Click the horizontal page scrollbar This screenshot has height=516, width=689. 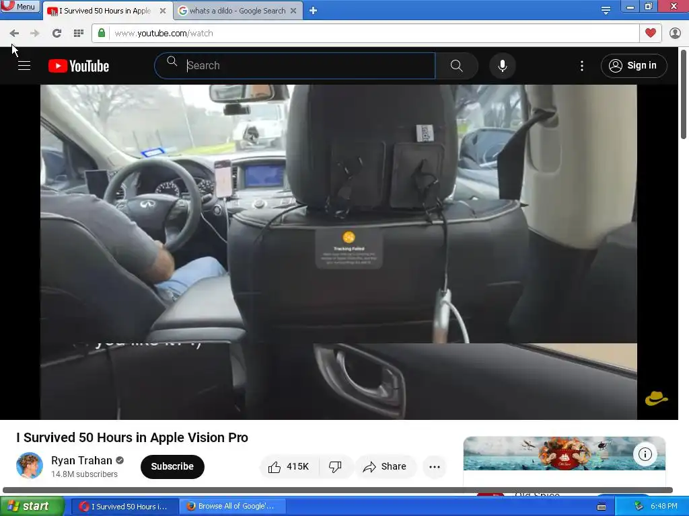[338, 490]
